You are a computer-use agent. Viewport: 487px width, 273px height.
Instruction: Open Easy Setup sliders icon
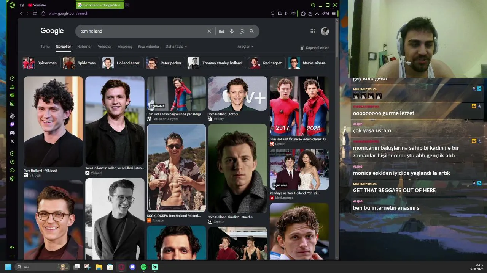(x=334, y=13)
